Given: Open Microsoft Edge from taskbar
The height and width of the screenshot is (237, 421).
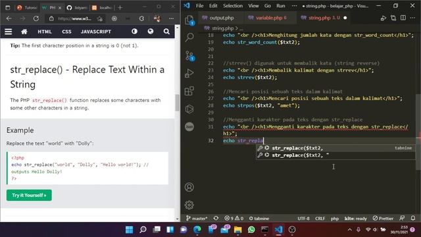Looking at the screenshot, I should tap(197, 230).
